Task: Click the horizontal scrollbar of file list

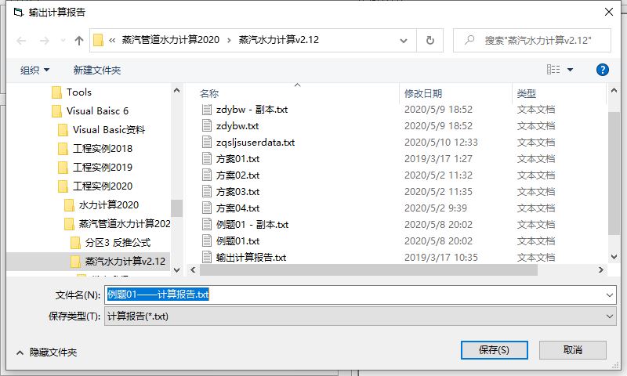Action: pyautogui.click(x=368, y=269)
